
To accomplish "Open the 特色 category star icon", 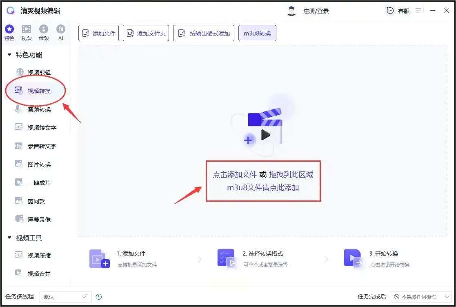I will [x=9, y=29].
